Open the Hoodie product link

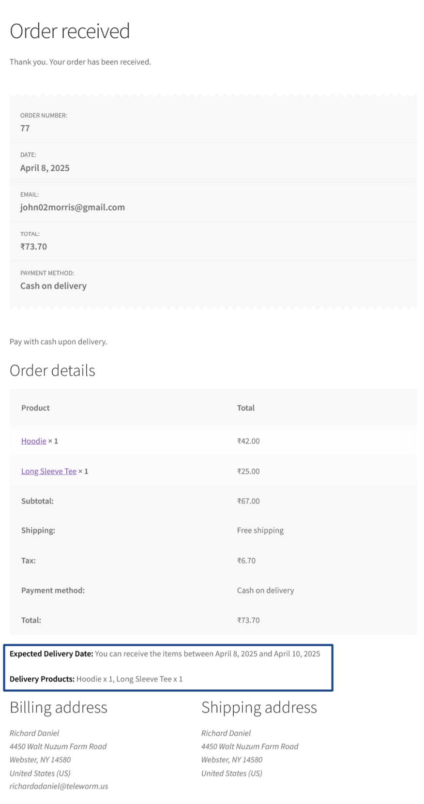[33, 441]
